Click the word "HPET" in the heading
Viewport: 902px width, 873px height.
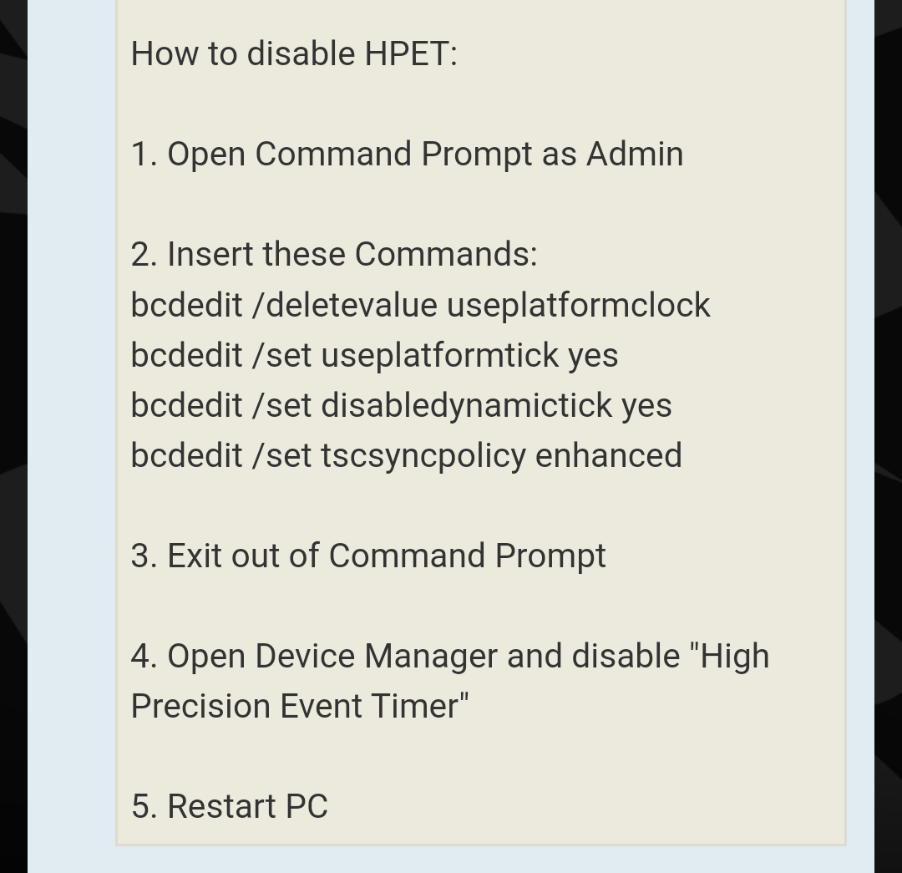tap(408, 53)
